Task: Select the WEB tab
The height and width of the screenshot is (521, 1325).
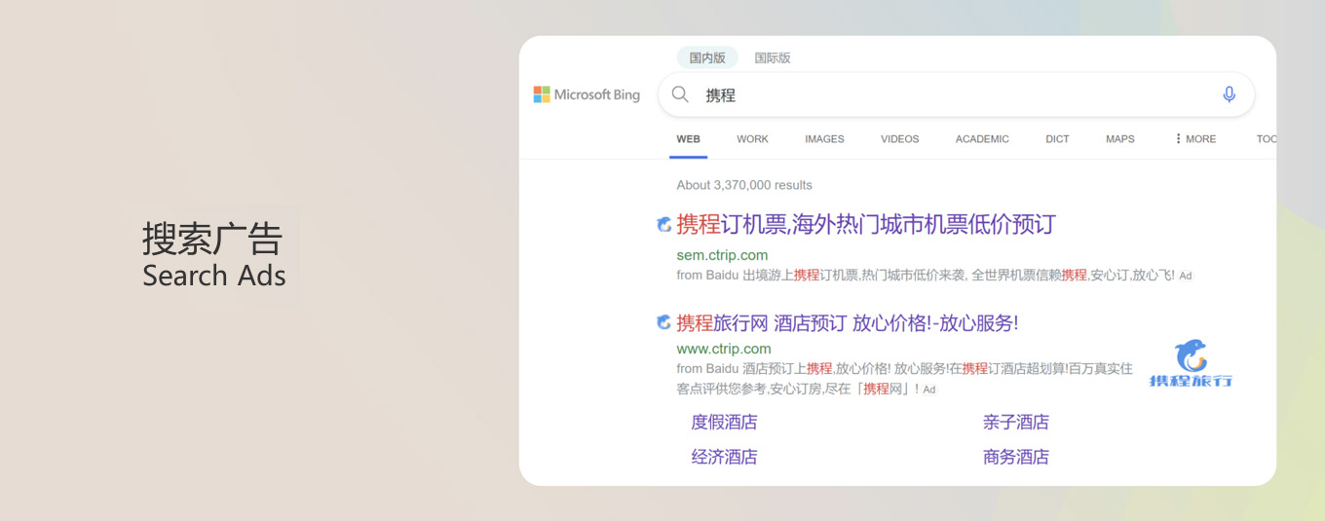Action: coord(688,139)
